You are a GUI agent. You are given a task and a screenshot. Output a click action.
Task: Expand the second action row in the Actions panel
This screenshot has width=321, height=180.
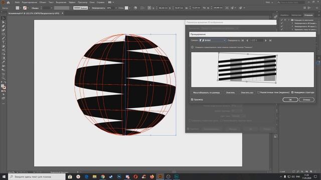pyautogui.click(x=292, y=23)
